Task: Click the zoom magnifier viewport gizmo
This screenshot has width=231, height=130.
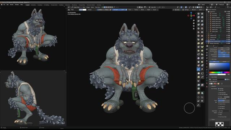Action: pos(194,21)
